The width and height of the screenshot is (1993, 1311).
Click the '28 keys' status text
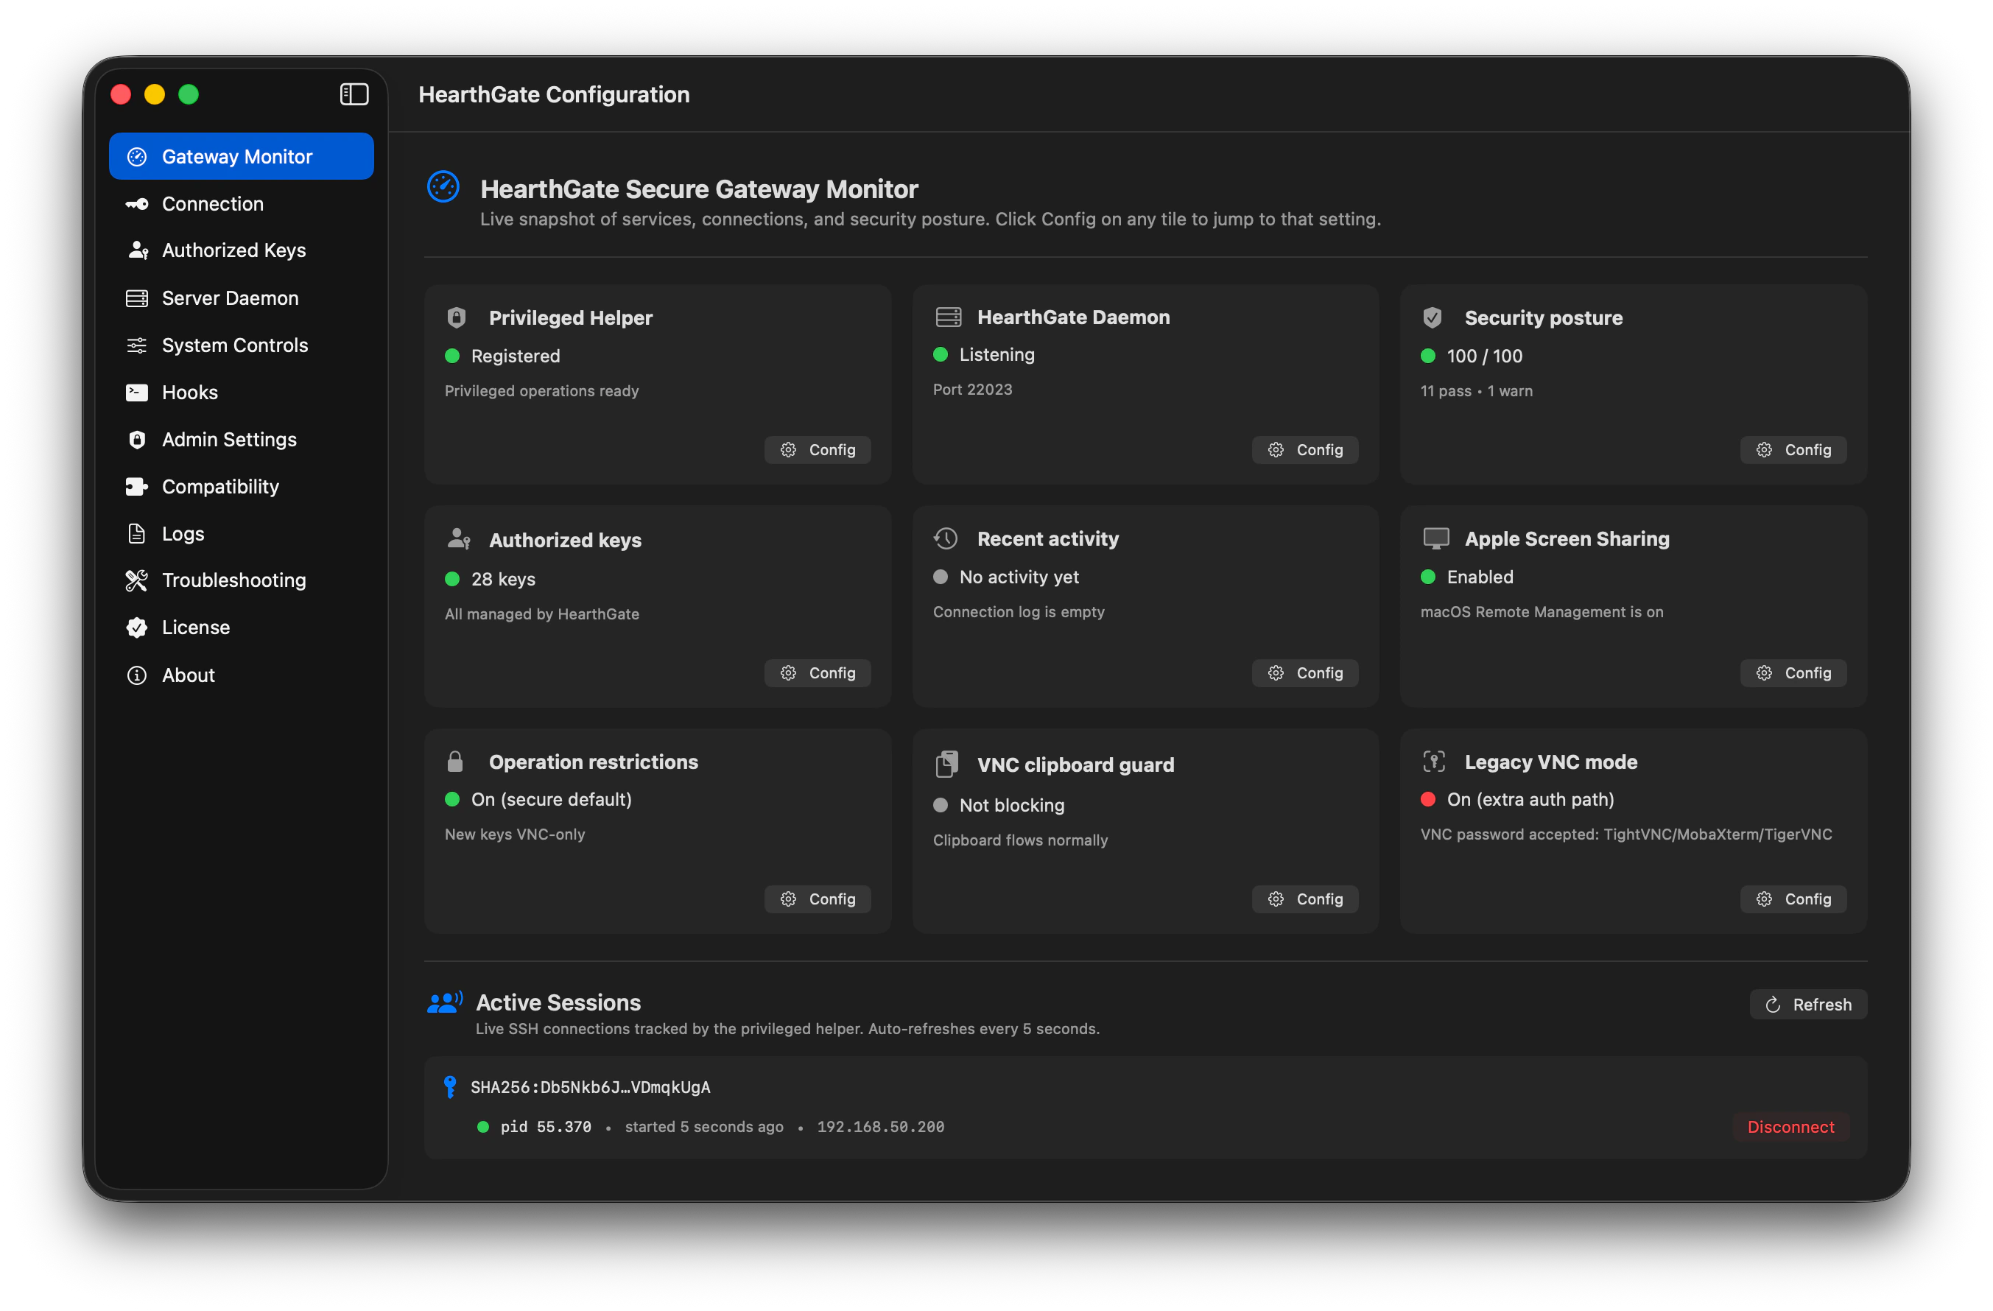coord(503,580)
